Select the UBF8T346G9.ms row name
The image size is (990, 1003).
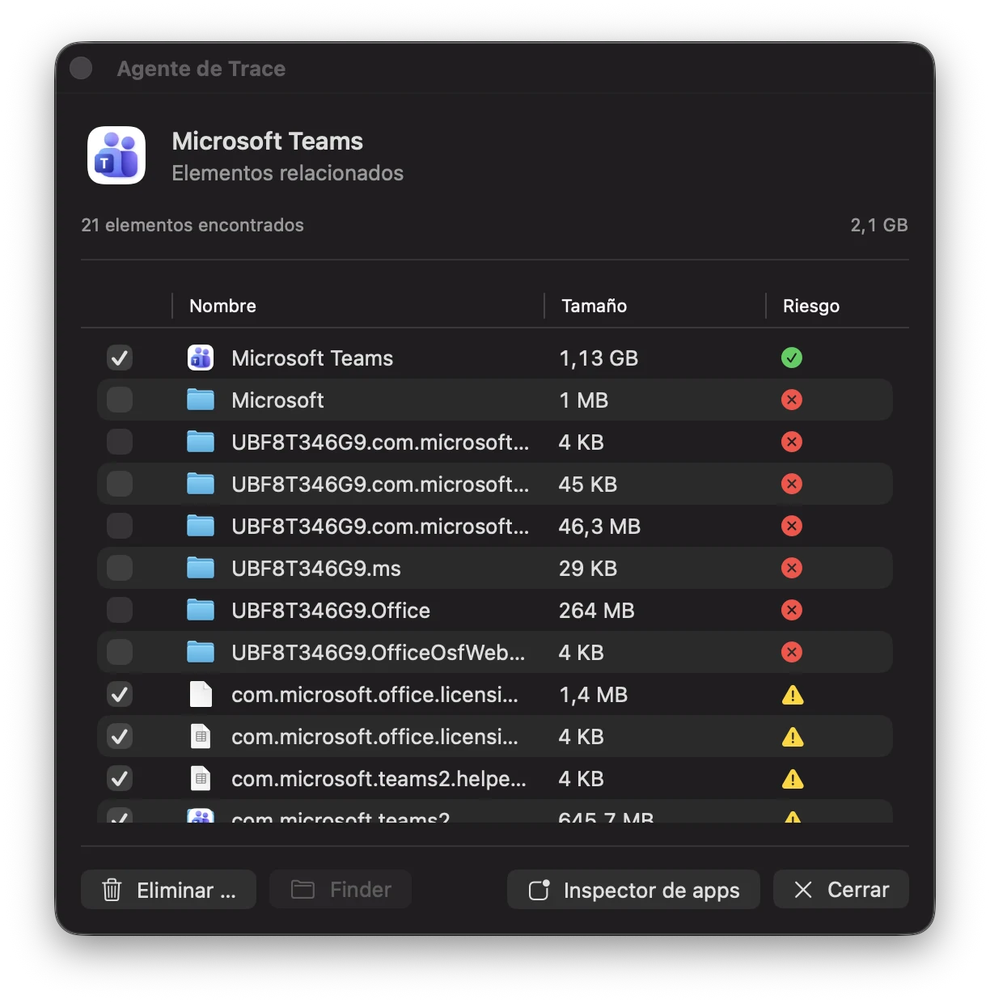[x=316, y=568]
